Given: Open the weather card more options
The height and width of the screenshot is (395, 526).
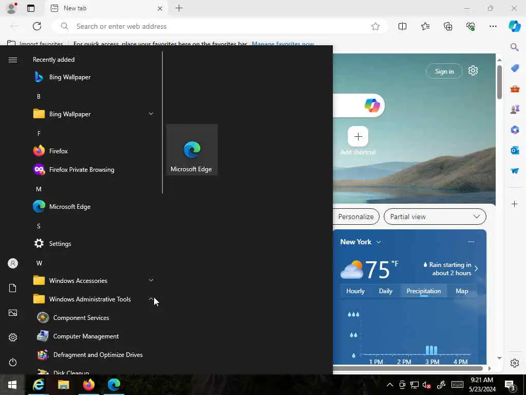Looking at the screenshot, I should 471,242.
